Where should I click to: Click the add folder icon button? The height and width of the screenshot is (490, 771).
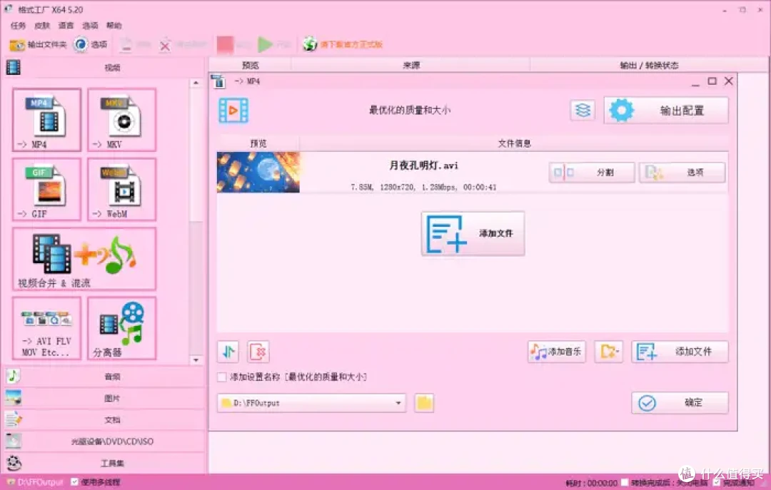coord(609,352)
